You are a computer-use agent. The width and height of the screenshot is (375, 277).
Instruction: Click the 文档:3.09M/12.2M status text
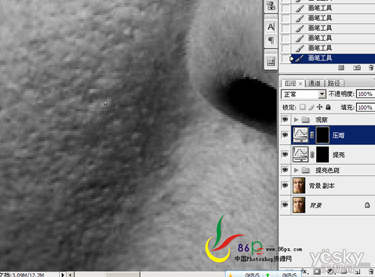[x=22, y=275]
